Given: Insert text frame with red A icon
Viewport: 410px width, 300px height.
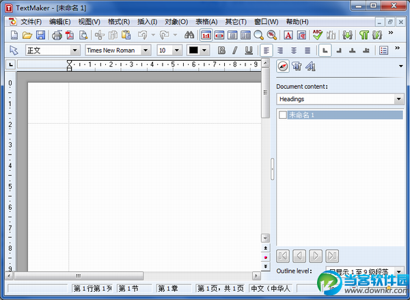Looking at the screenshot, I should [x=288, y=35].
